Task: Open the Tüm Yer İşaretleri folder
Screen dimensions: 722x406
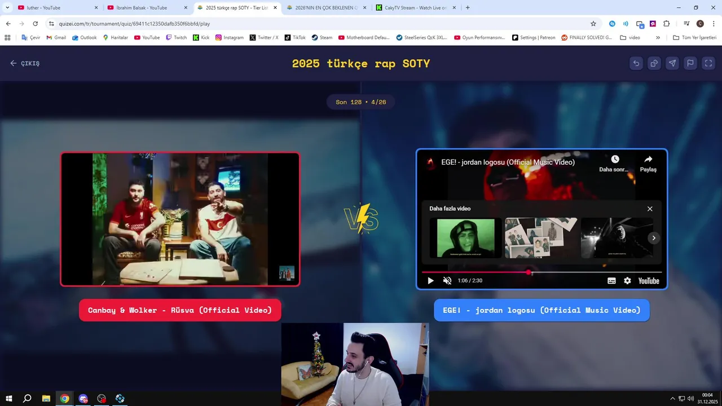Action: pos(695,37)
